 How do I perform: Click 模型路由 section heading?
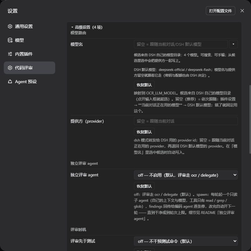point(78,33)
